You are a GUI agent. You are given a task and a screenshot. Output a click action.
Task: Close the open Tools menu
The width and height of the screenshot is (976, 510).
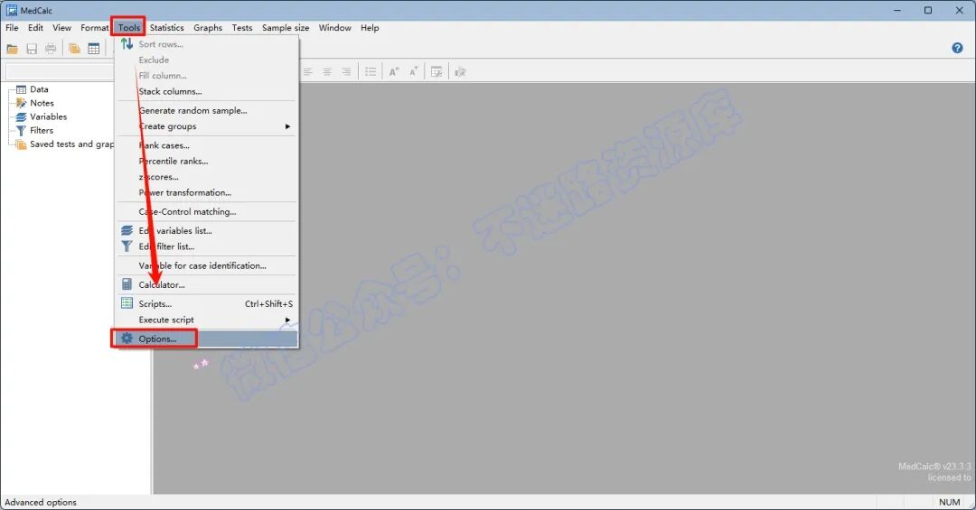click(x=129, y=27)
